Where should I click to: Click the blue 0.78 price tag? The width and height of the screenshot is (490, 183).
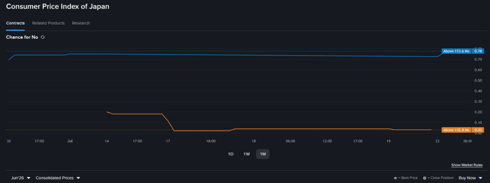tap(478, 51)
